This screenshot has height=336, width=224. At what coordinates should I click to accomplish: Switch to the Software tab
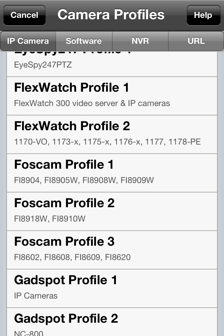click(x=84, y=41)
